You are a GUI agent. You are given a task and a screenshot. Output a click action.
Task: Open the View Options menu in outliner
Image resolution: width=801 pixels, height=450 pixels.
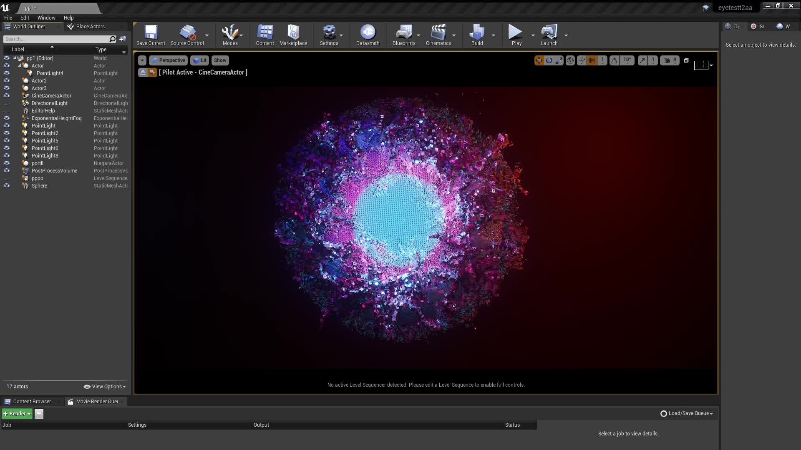pos(104,387)
